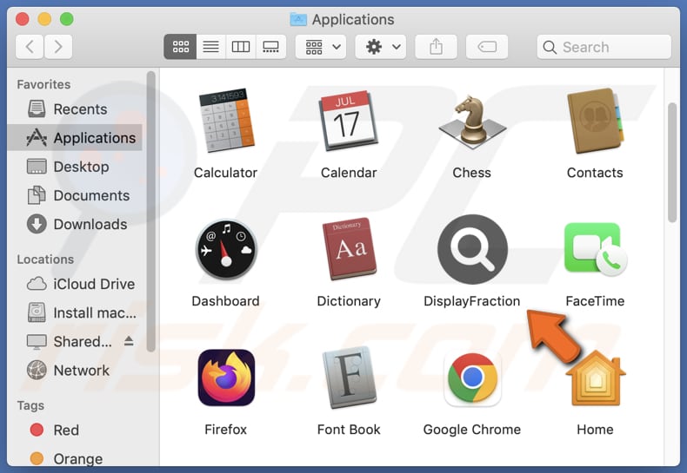Switch to icon view
The image size is (687, 473).
click(x=180, y=47)
